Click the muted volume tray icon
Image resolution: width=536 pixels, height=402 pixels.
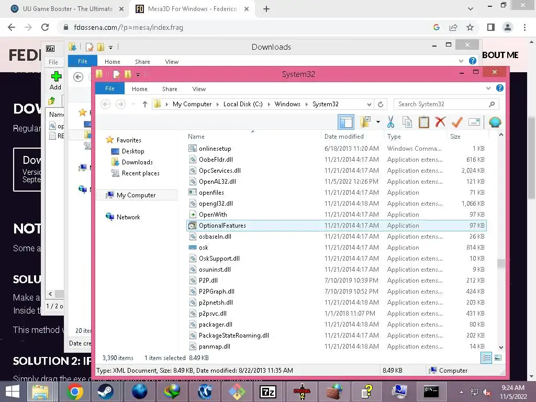tap(486, 392)
